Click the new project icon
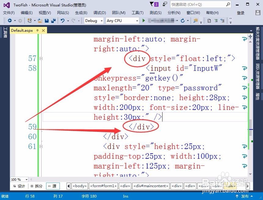263x200 pixels. pyautogui.click(x=30, y=21)
